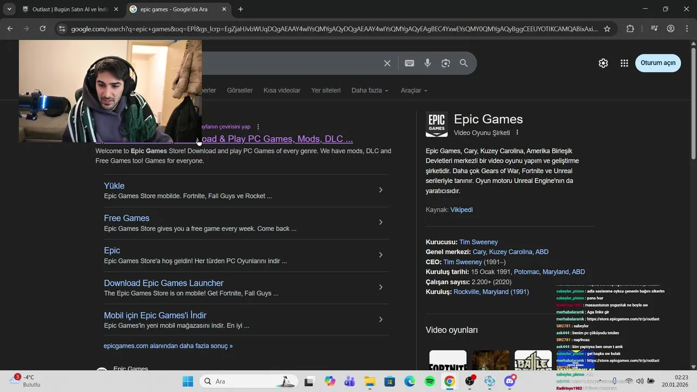697x392 pixels.
Task: Open the Vikipedi source link
Action: (x=461, y=210)
